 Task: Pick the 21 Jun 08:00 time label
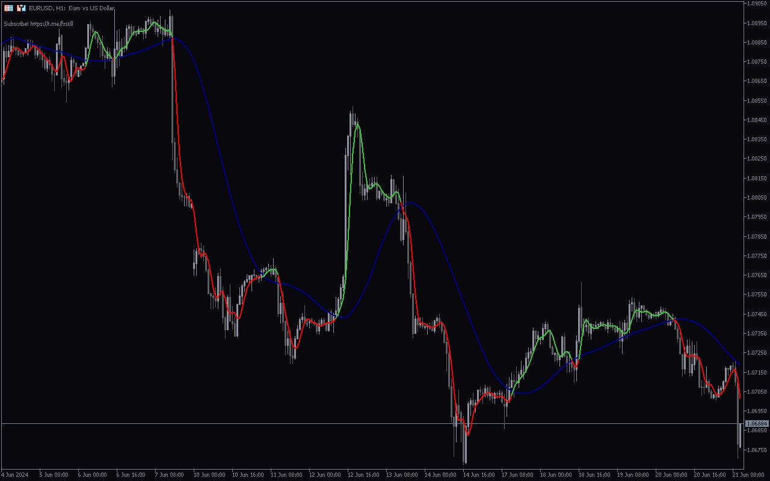pyautogui.click(x=748, y=474)
